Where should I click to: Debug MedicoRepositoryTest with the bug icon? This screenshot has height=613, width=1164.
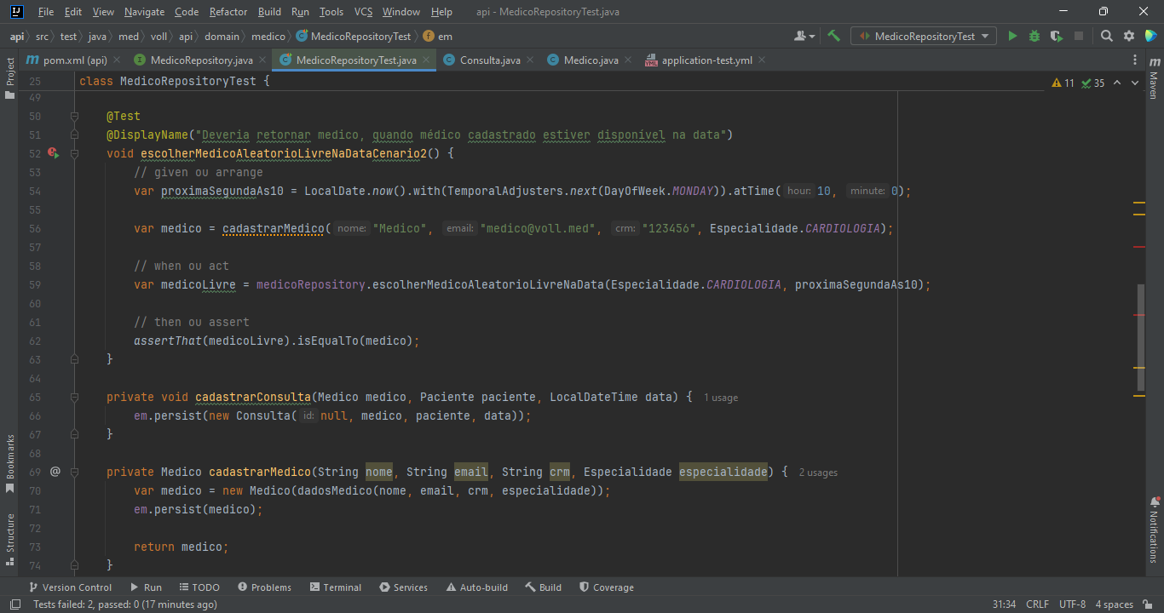(x=1034, y=37)
